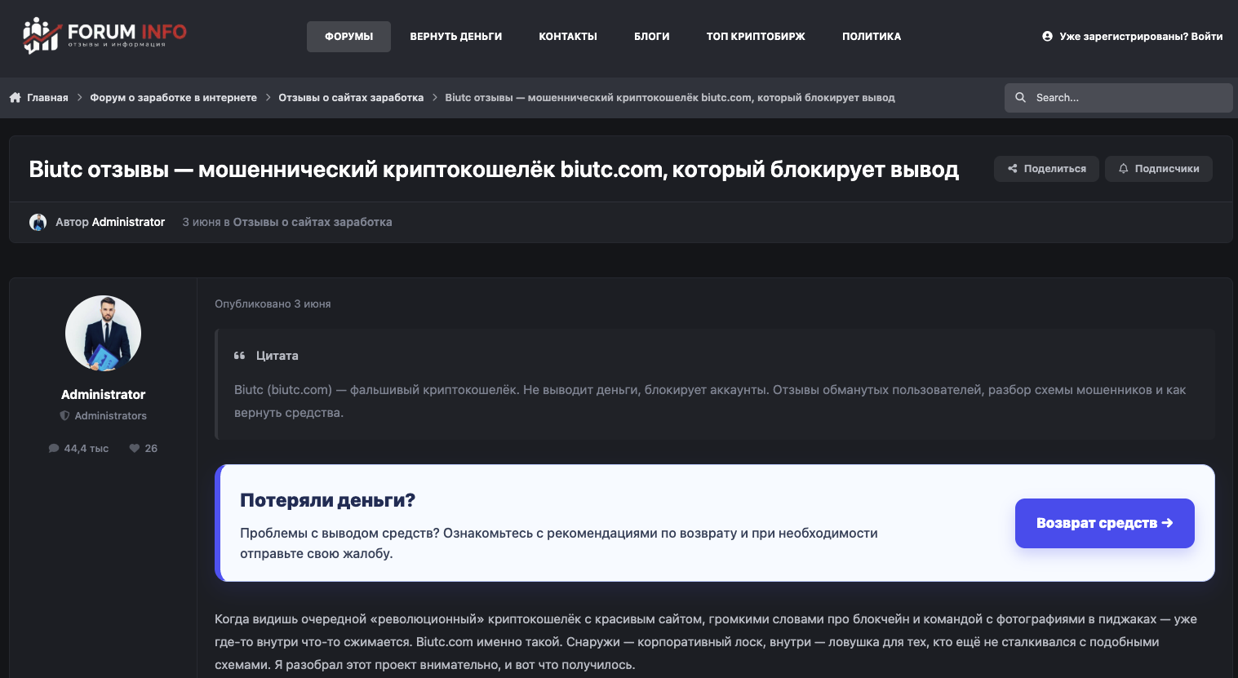This screenshot has width=1238, height=678.
Task: Open the small author avatar in topic header
Action: point(38,222)
